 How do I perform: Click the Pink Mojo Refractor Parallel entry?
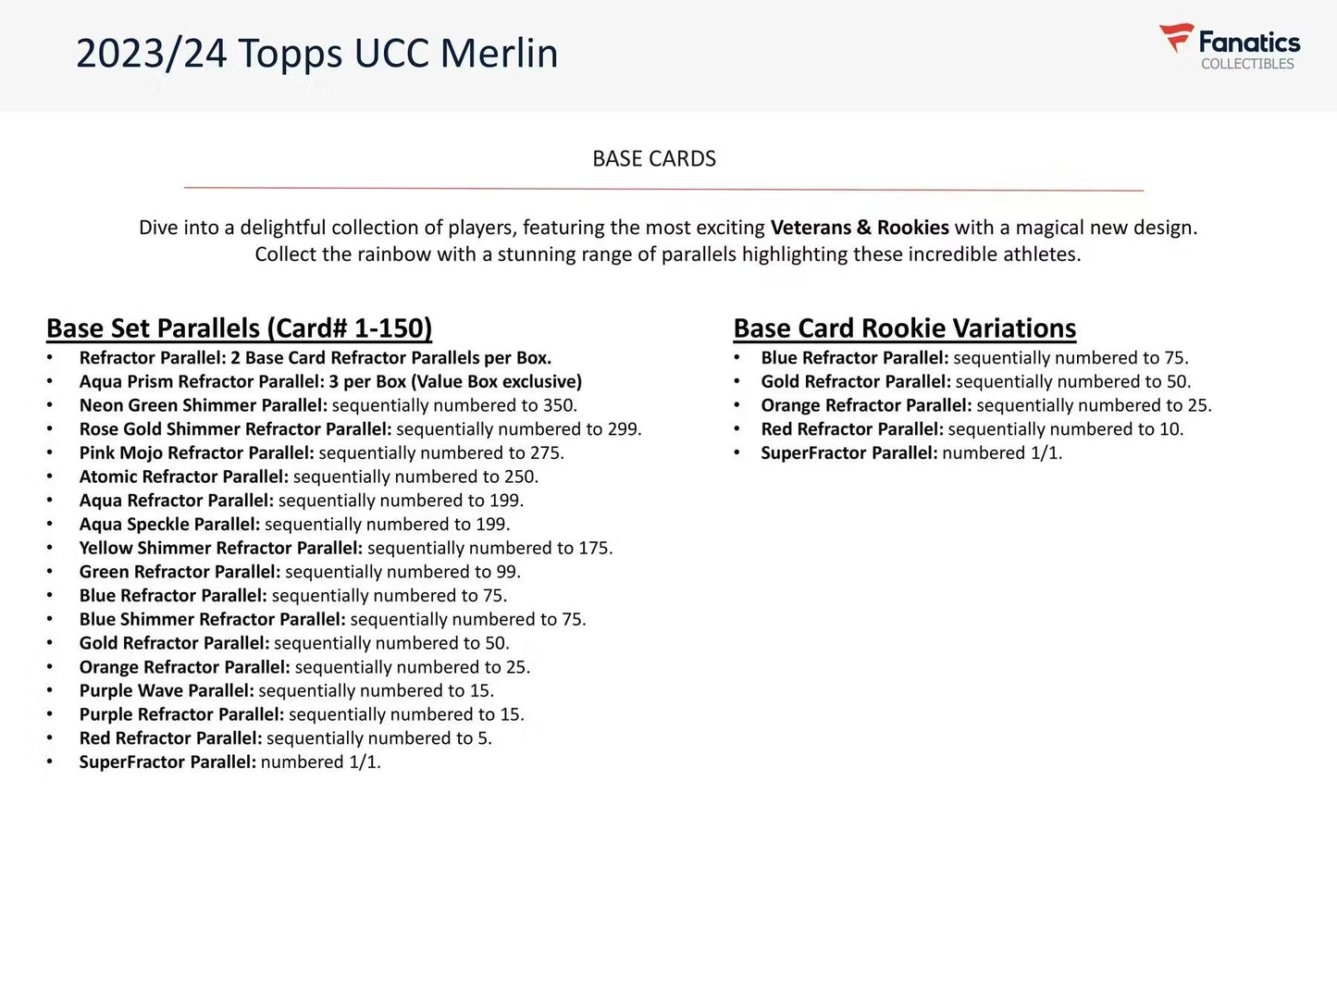[x=321, y=453]
